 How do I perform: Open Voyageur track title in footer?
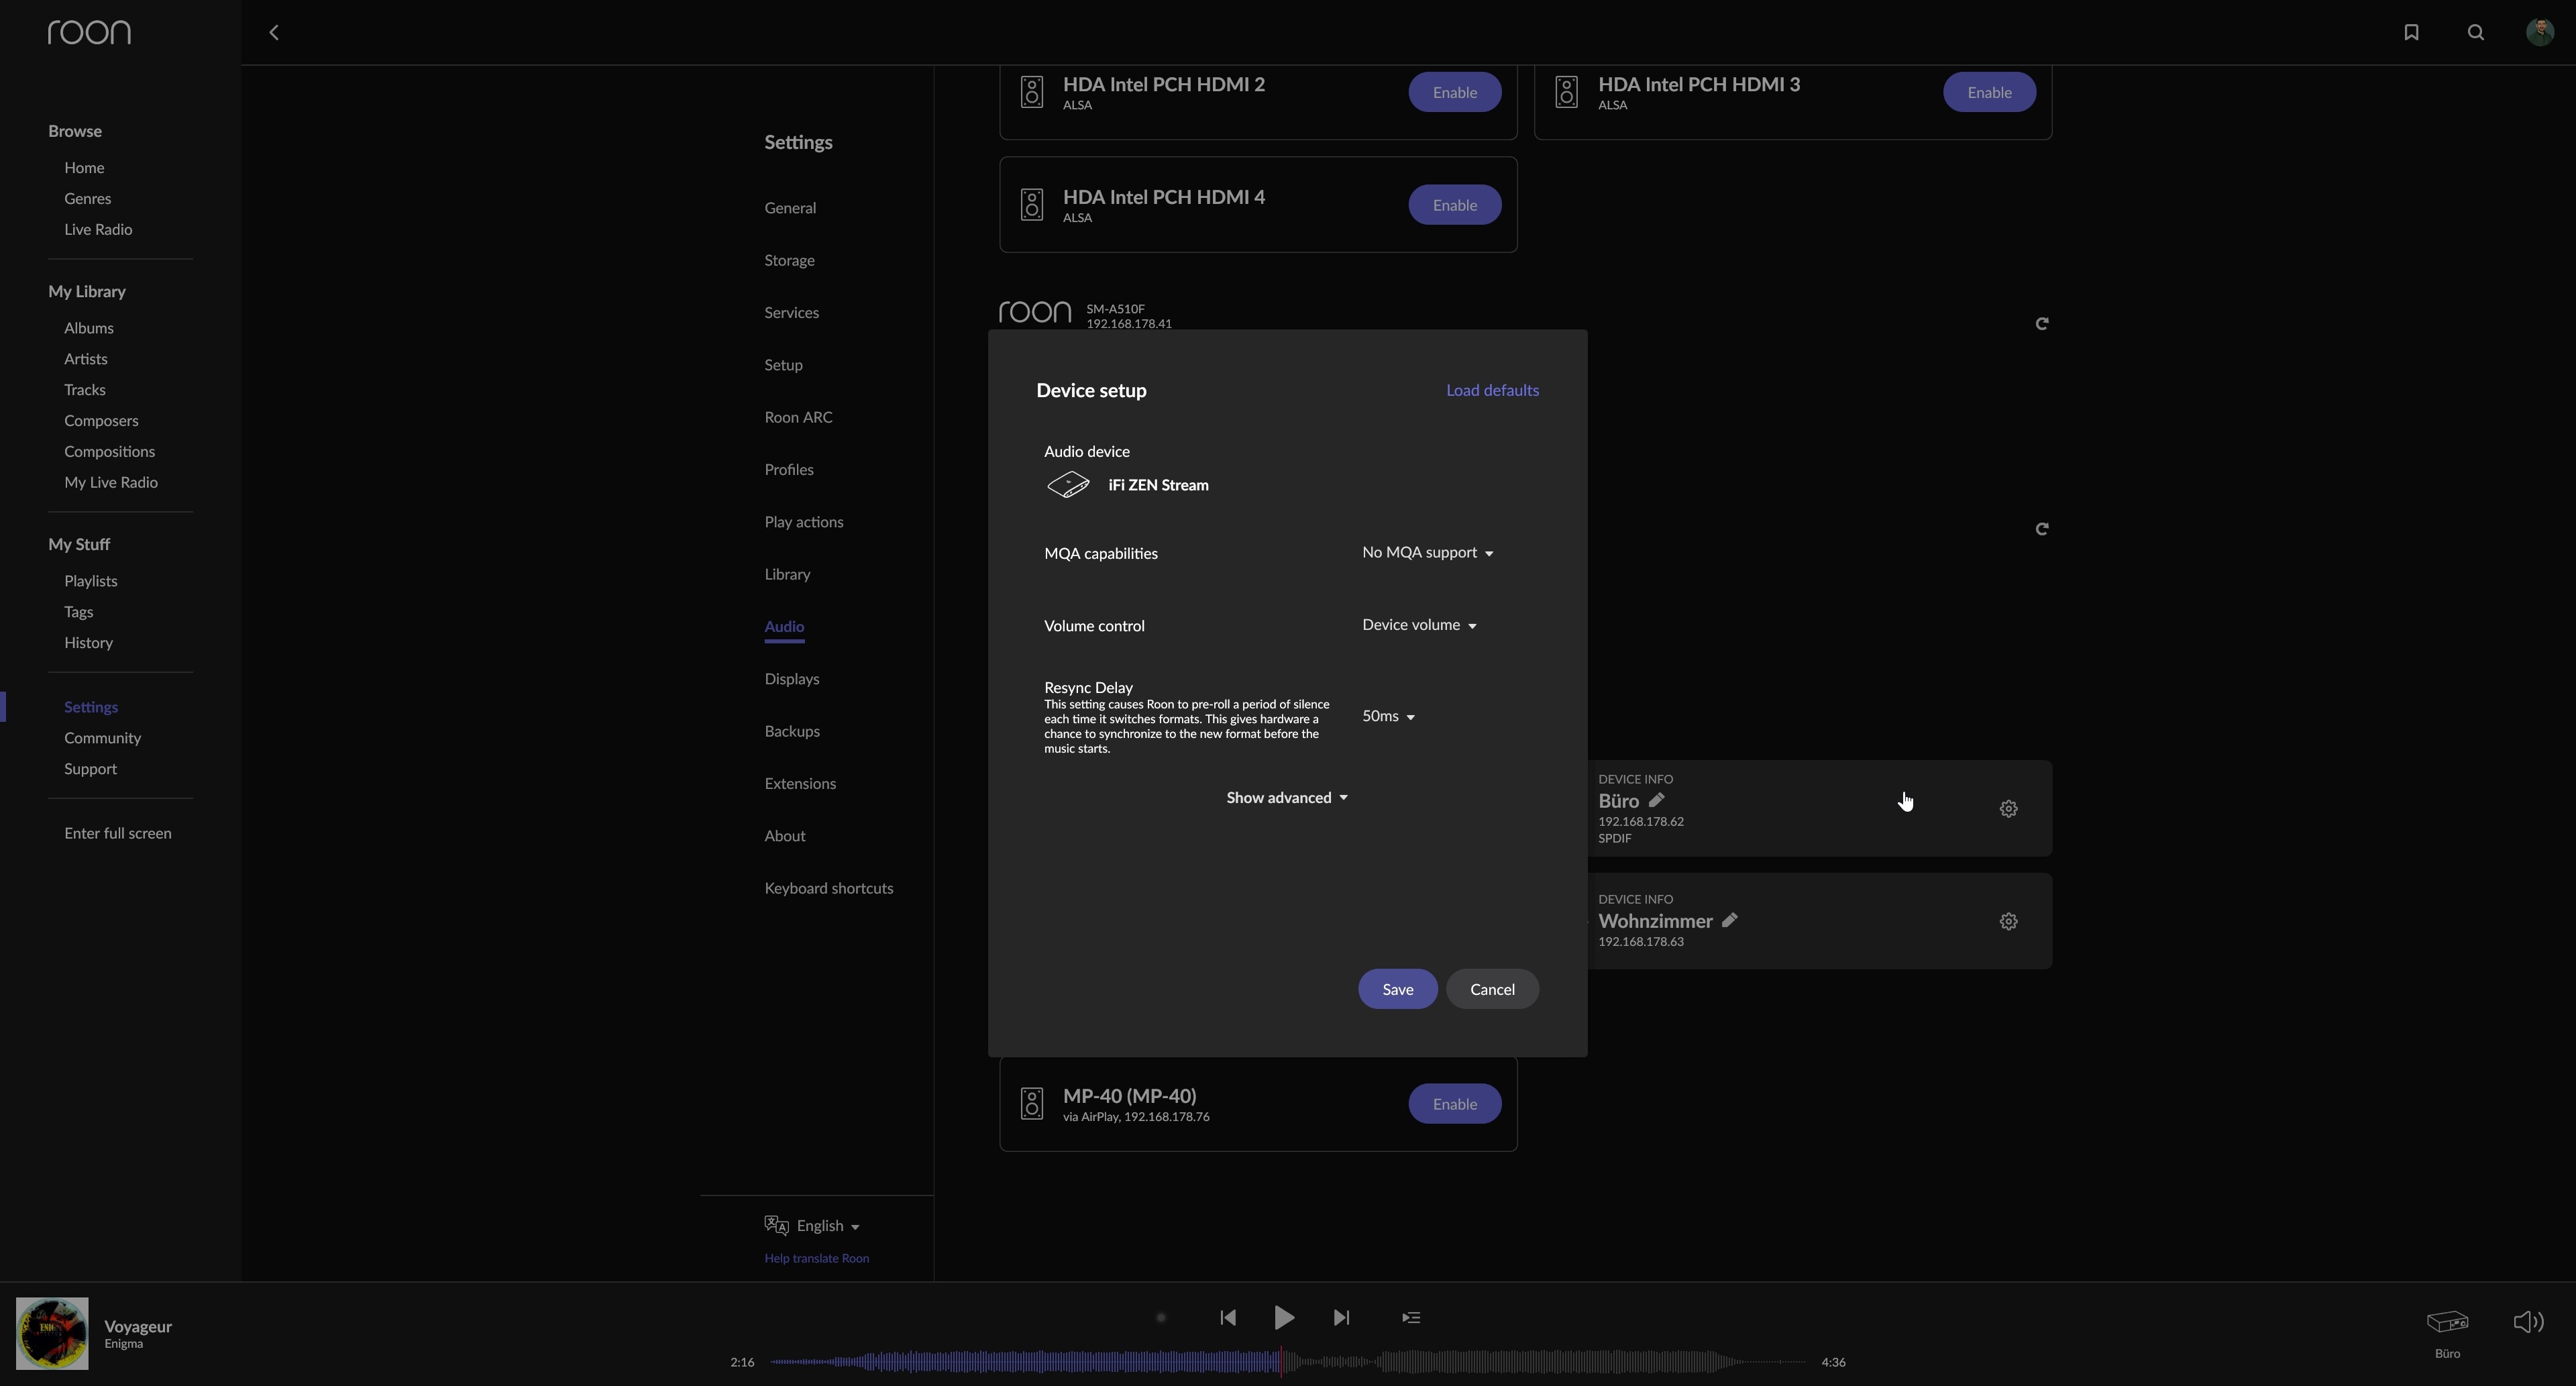(x=138, y=1327)
